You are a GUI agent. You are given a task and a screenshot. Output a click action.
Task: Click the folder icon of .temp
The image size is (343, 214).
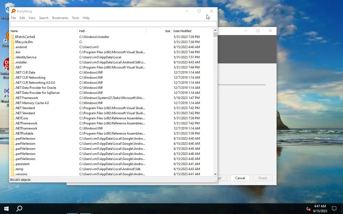12,169
